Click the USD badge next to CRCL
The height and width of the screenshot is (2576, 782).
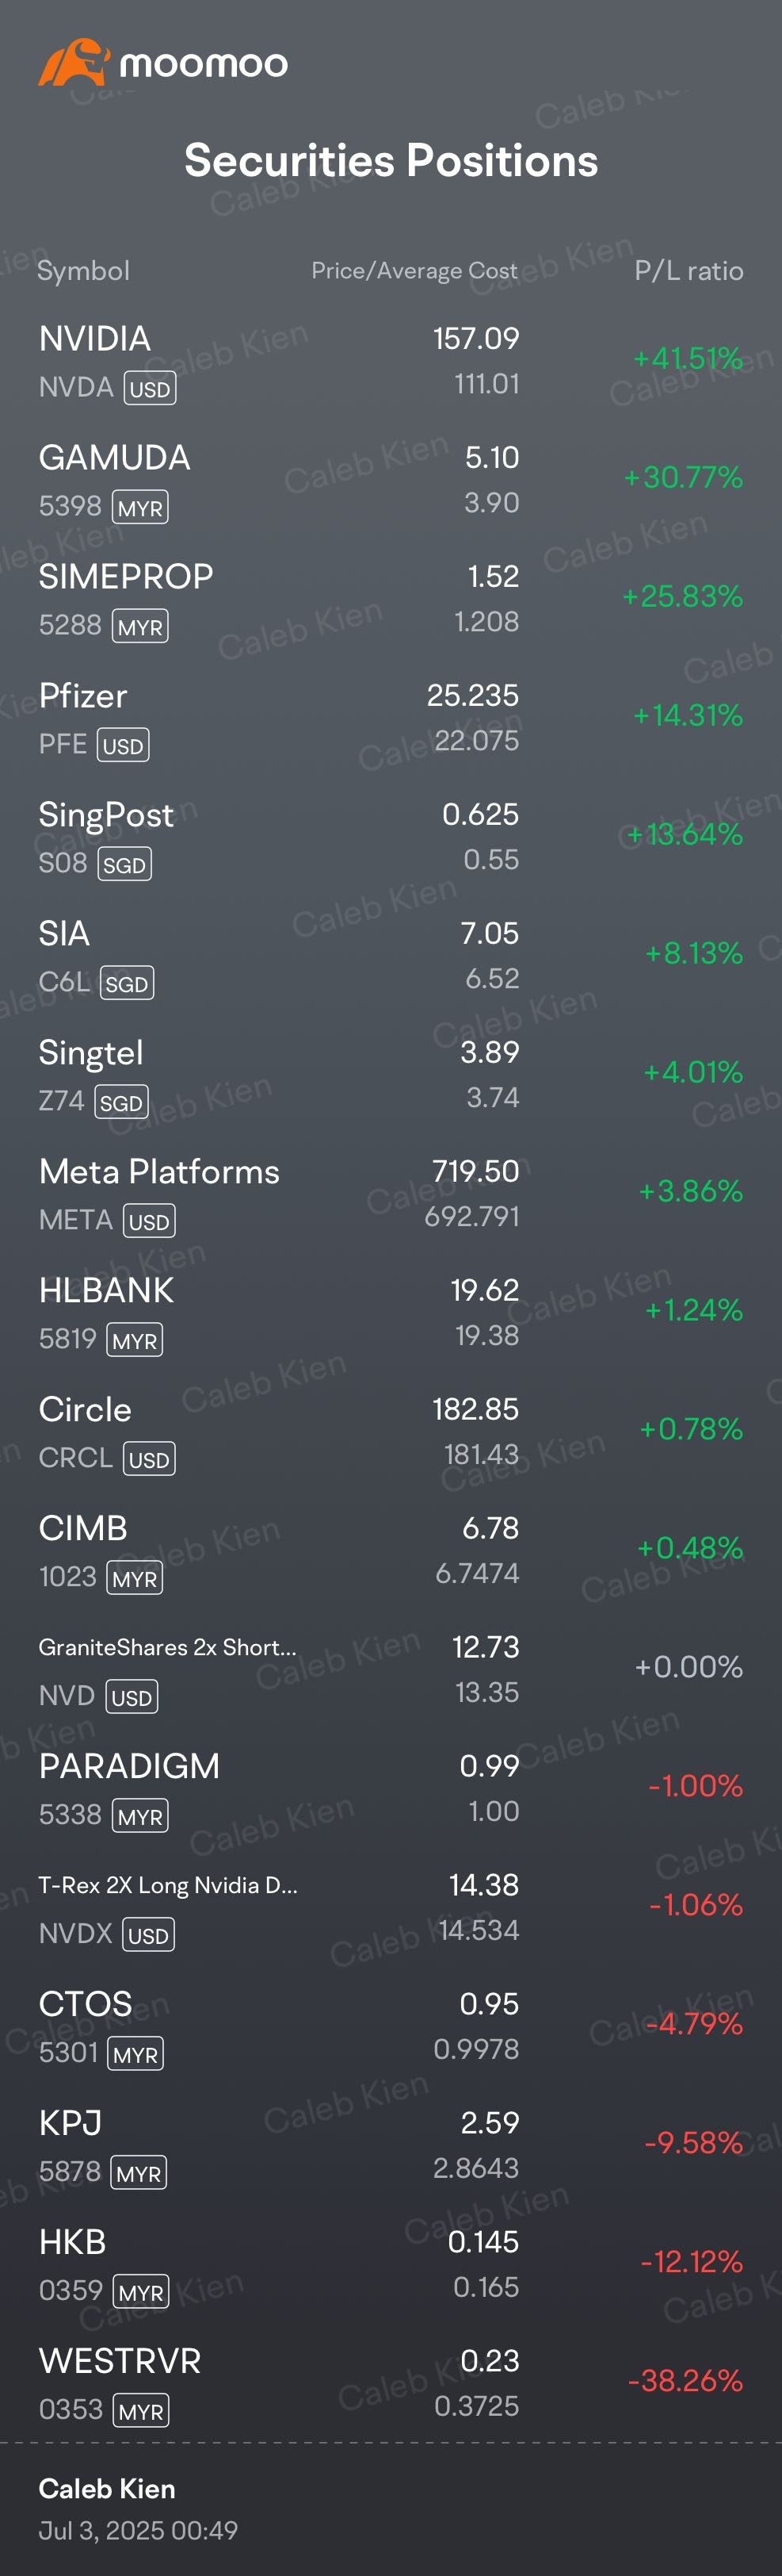click(149, 1459)
